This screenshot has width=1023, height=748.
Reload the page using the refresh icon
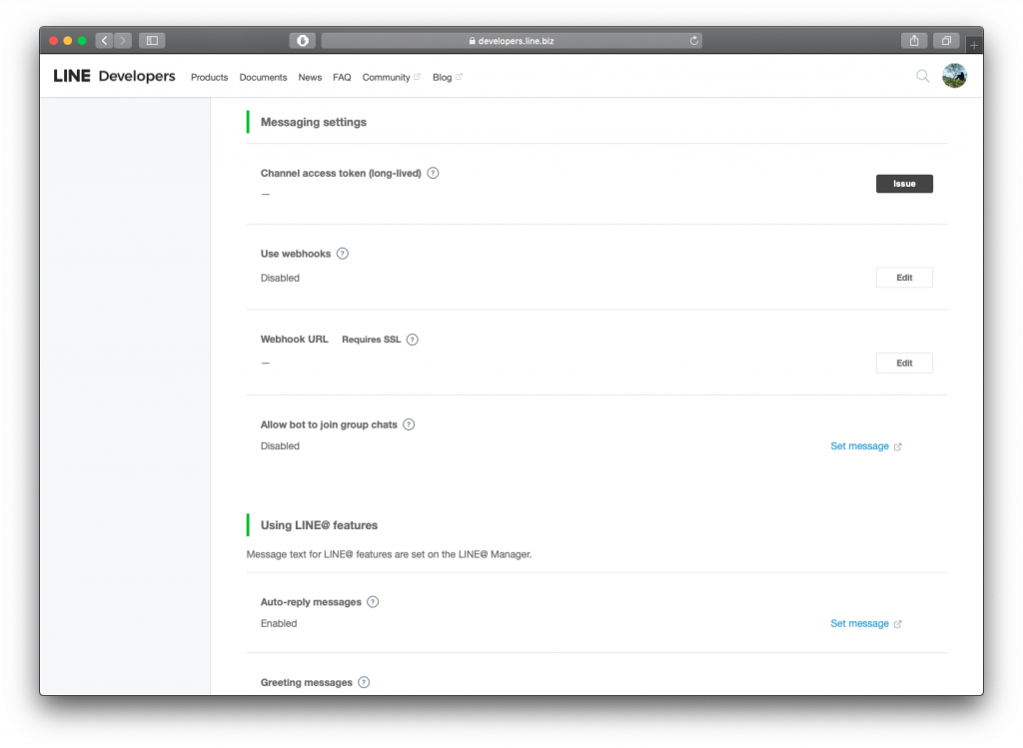pos(693,40)
